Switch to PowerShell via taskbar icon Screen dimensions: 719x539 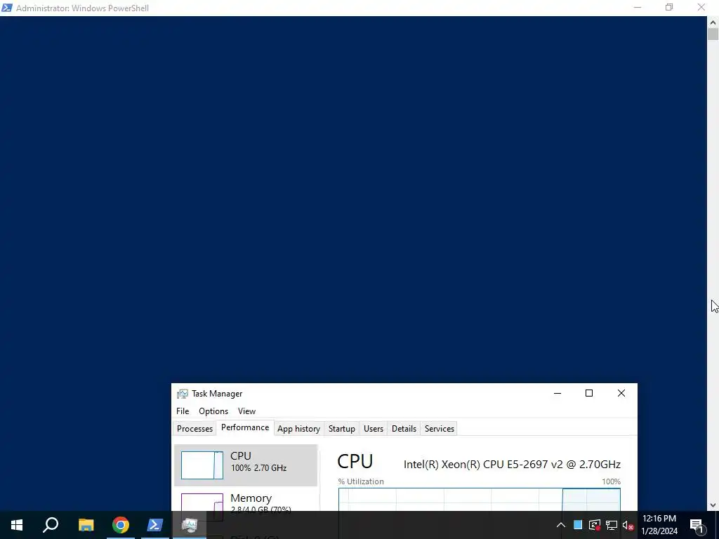tap(155, 525)
